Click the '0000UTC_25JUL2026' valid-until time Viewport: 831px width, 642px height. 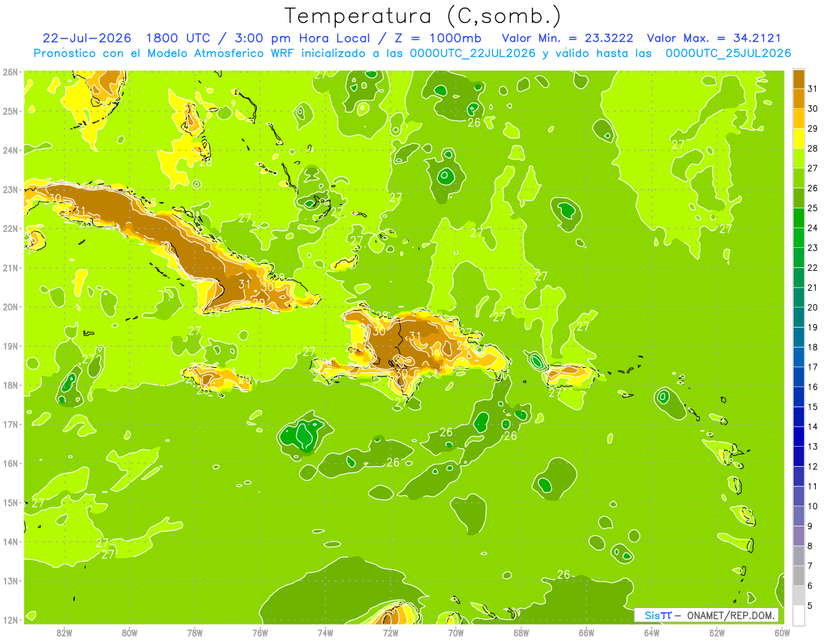point(729,53)
